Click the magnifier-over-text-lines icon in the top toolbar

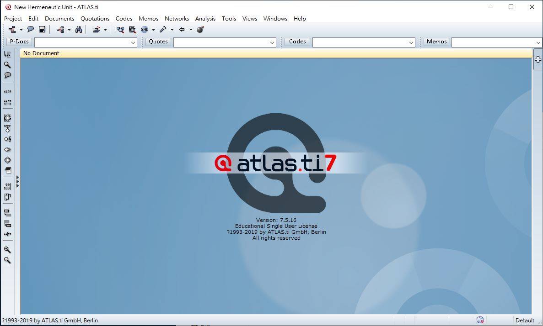point(132,30)
